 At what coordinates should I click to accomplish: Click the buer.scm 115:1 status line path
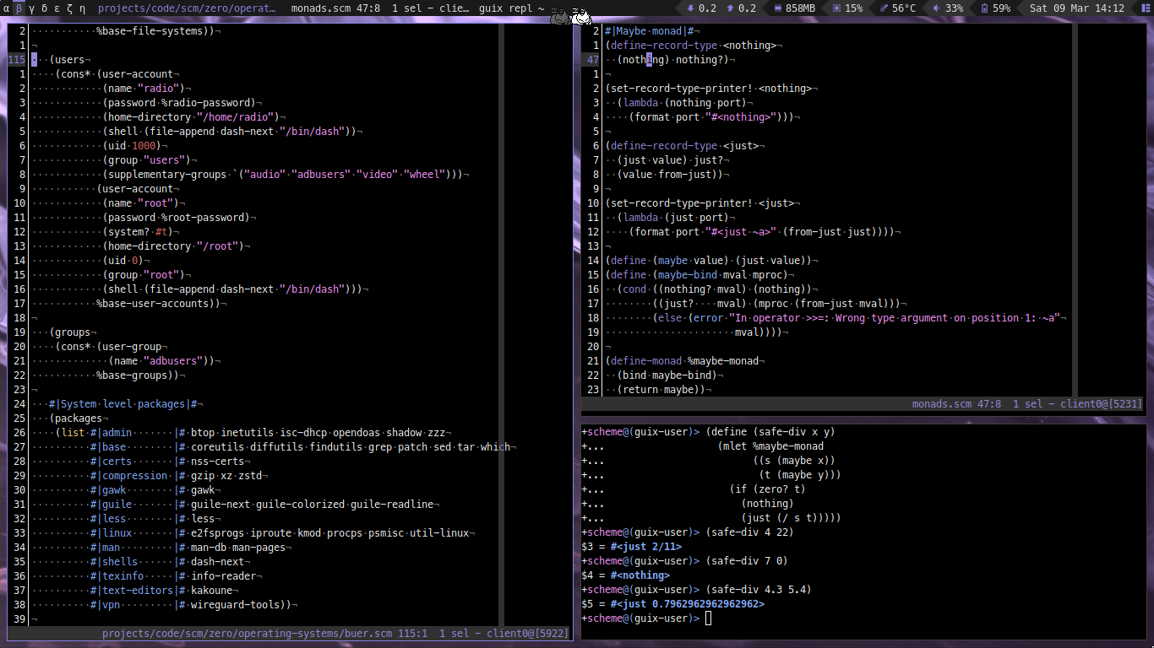(264, 633)
